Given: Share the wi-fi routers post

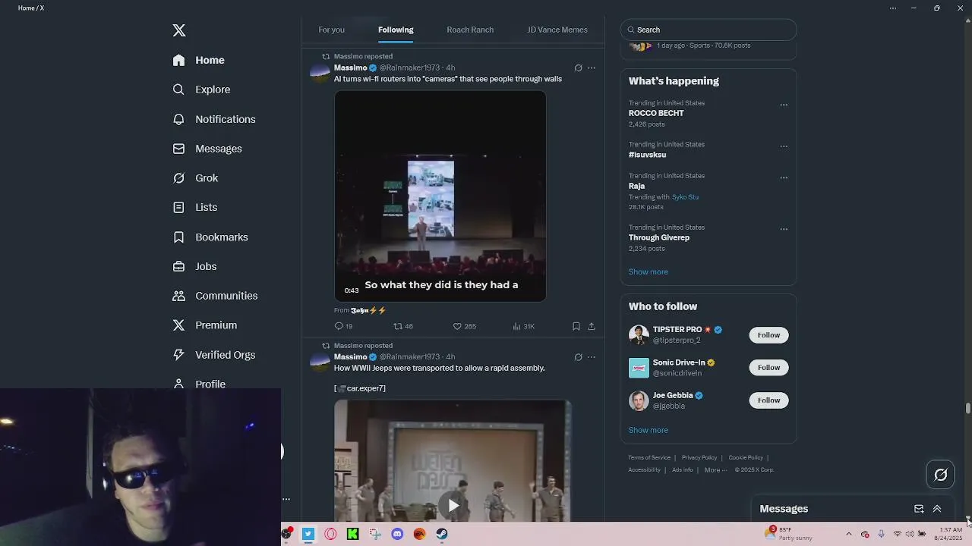Looking at the screenshot, I should [592, 326].
